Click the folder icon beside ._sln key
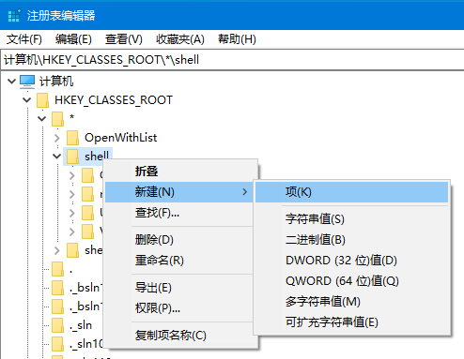 tap(57, 325)
